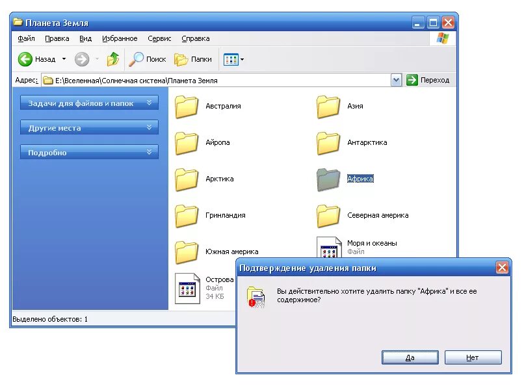Screen dimensions: 524x386
Task: Select the 'Моря и океаны' file icon
Action: 329,248
